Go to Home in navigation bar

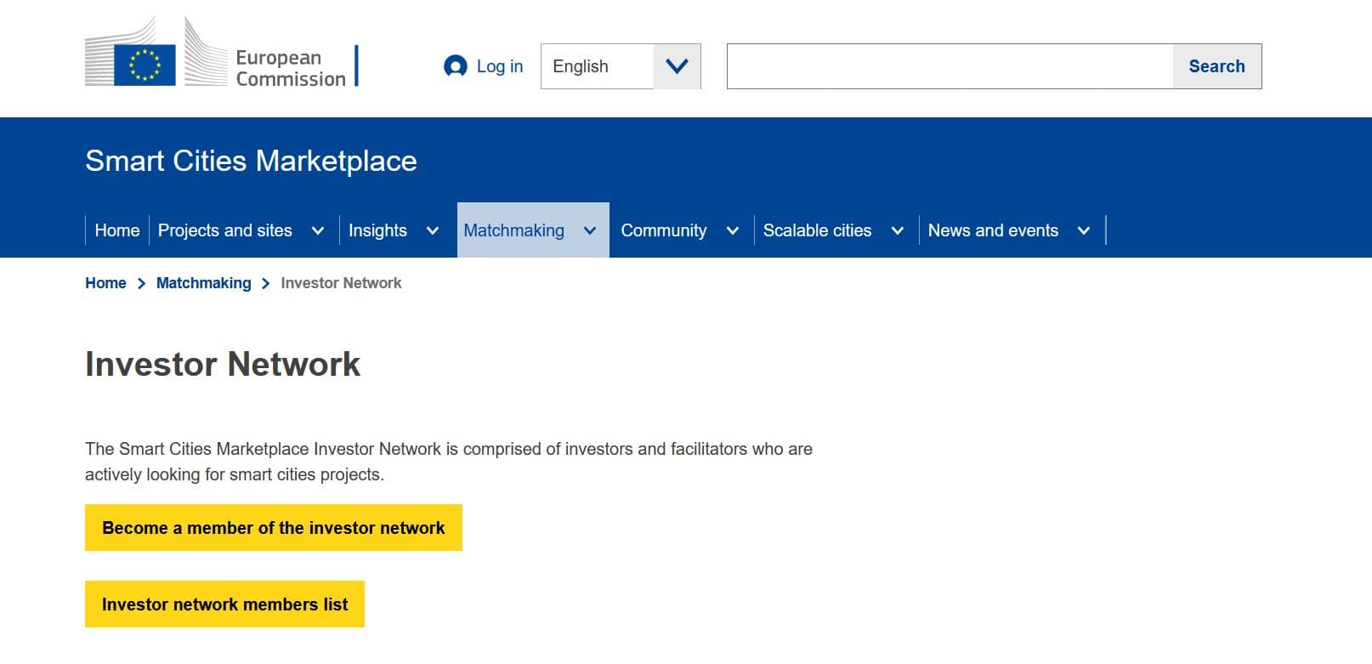click(117, 230)
